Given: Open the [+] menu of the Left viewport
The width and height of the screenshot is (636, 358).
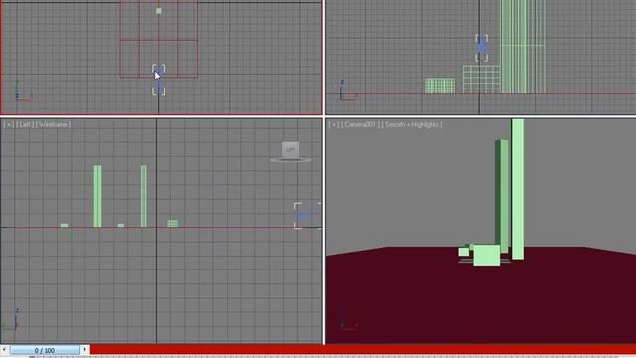Looking at the screenshot, I should pyautogui.click(x=8, y=124).
